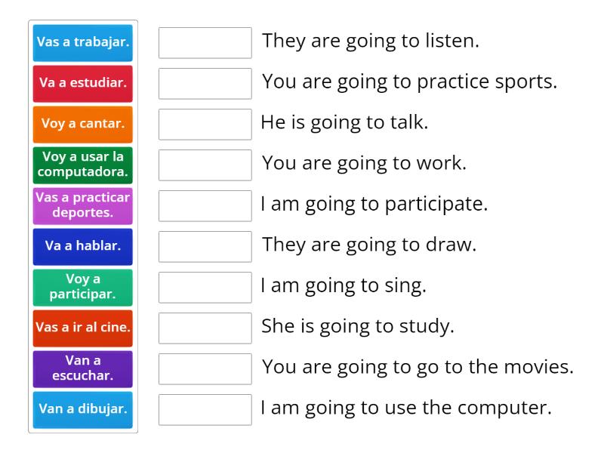Viewport: 604px width, 453px height.
Task: Select the slot beside 'They are going to draw.'
Action: [x=205, y=247]
